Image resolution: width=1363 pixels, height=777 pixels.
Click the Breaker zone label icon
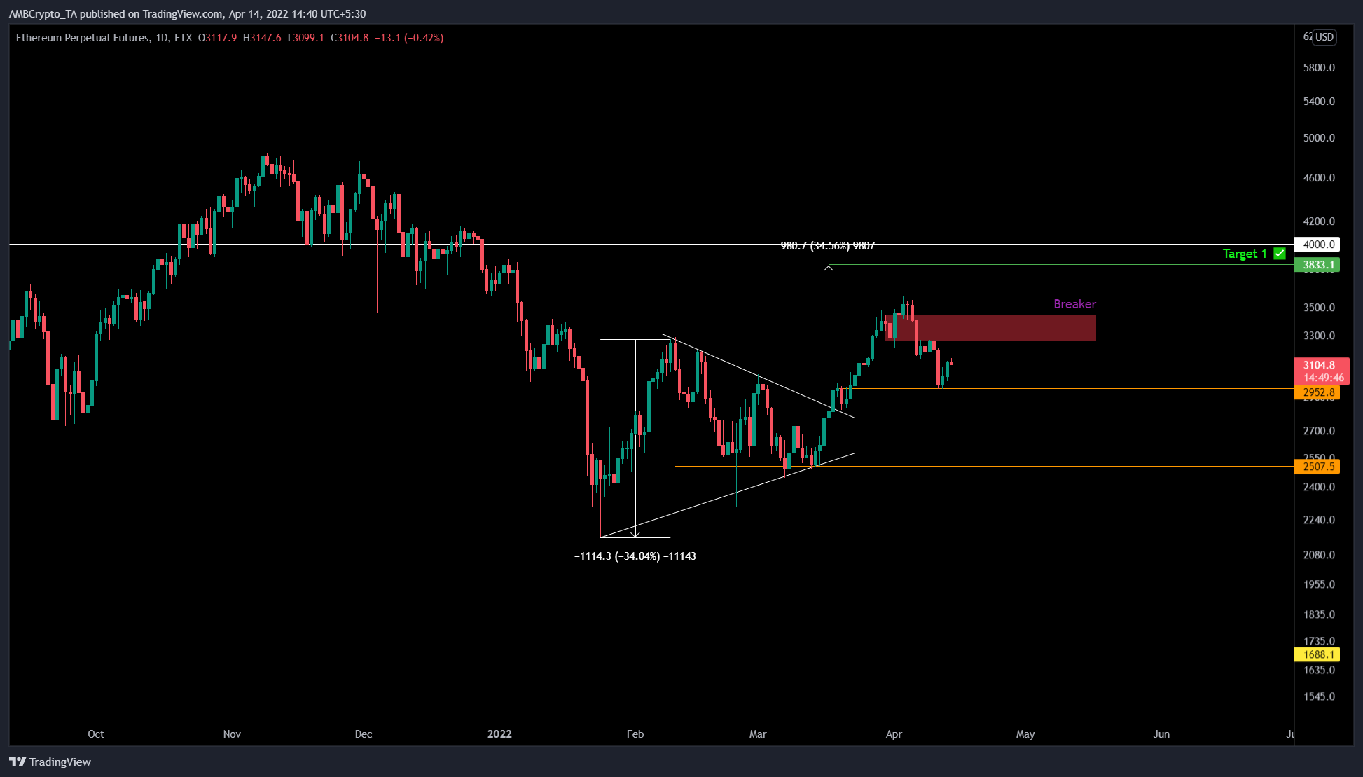click(x=1074, y=303)
